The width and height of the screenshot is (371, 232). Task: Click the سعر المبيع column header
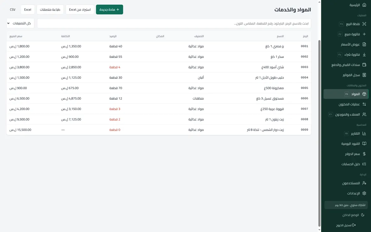16,36
